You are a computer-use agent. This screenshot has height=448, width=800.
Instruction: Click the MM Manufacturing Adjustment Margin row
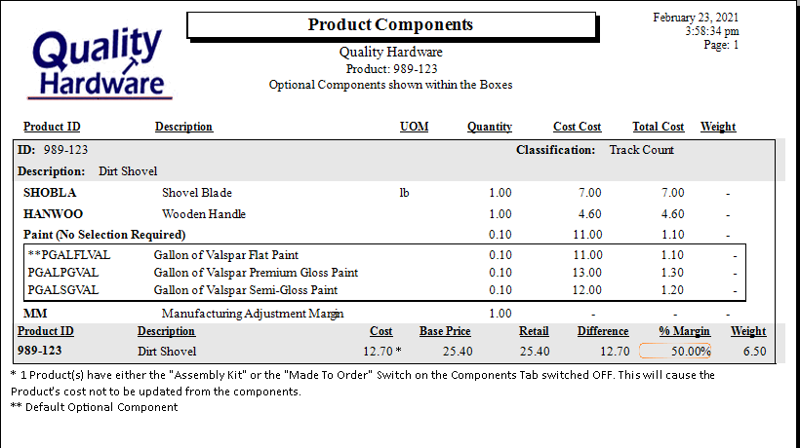pos(378,313)
